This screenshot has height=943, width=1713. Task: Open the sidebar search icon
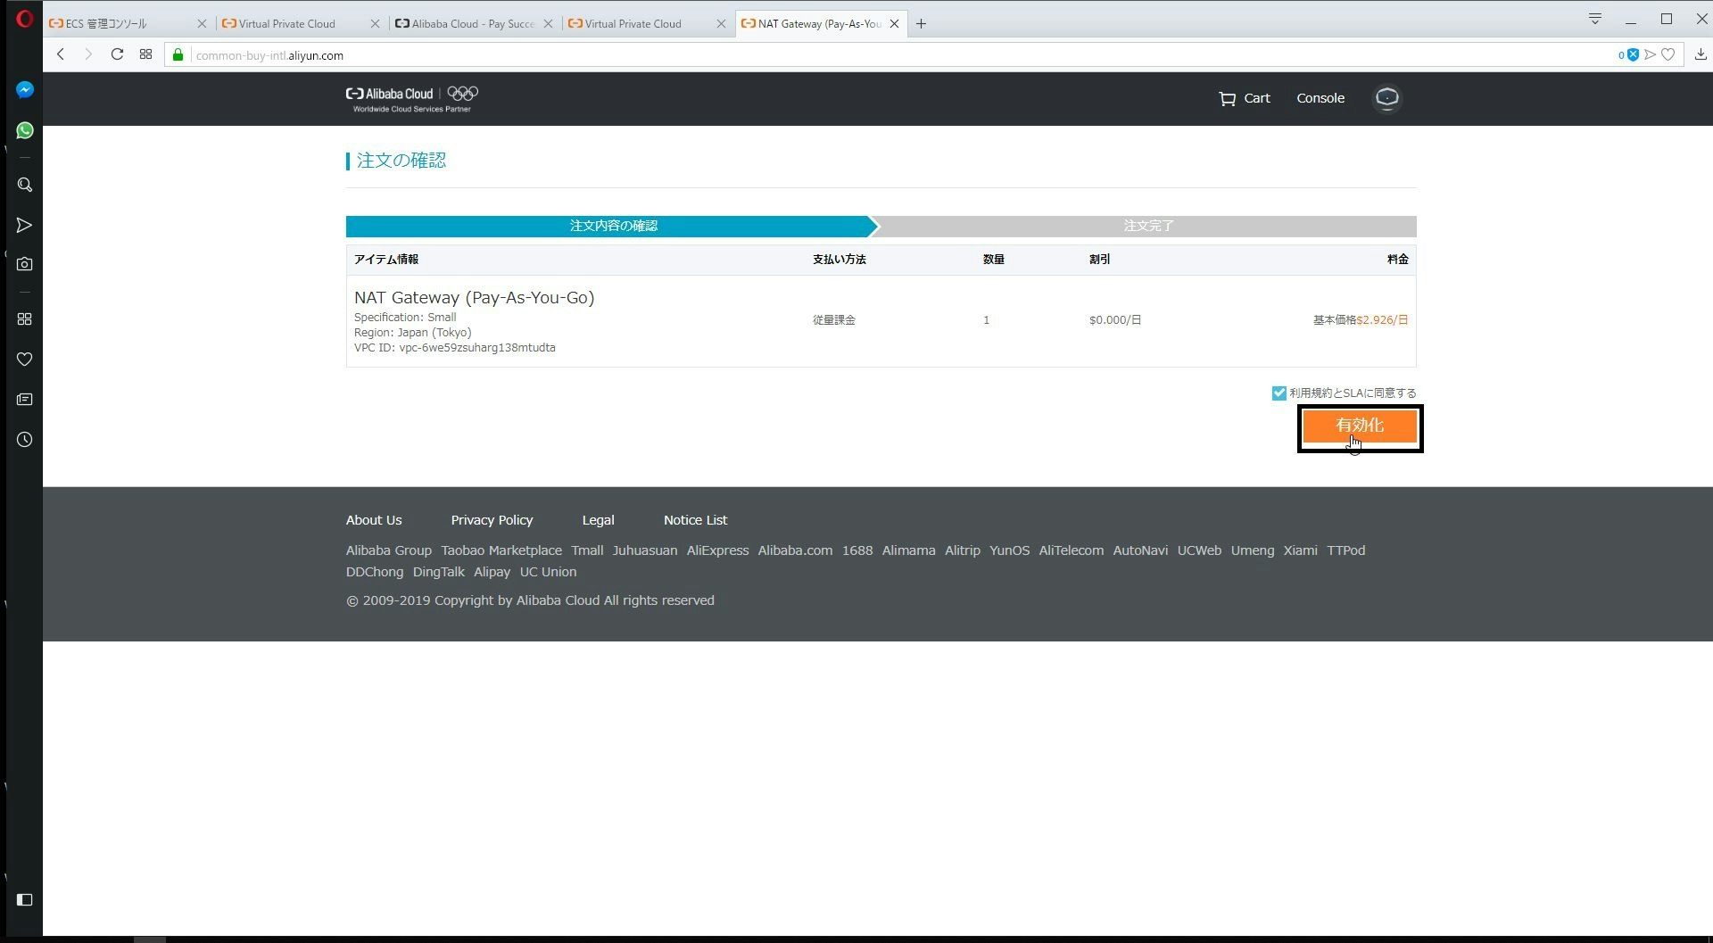point(25,185)
